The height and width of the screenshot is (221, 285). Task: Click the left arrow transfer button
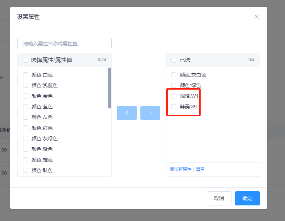(x=127, y=113)
